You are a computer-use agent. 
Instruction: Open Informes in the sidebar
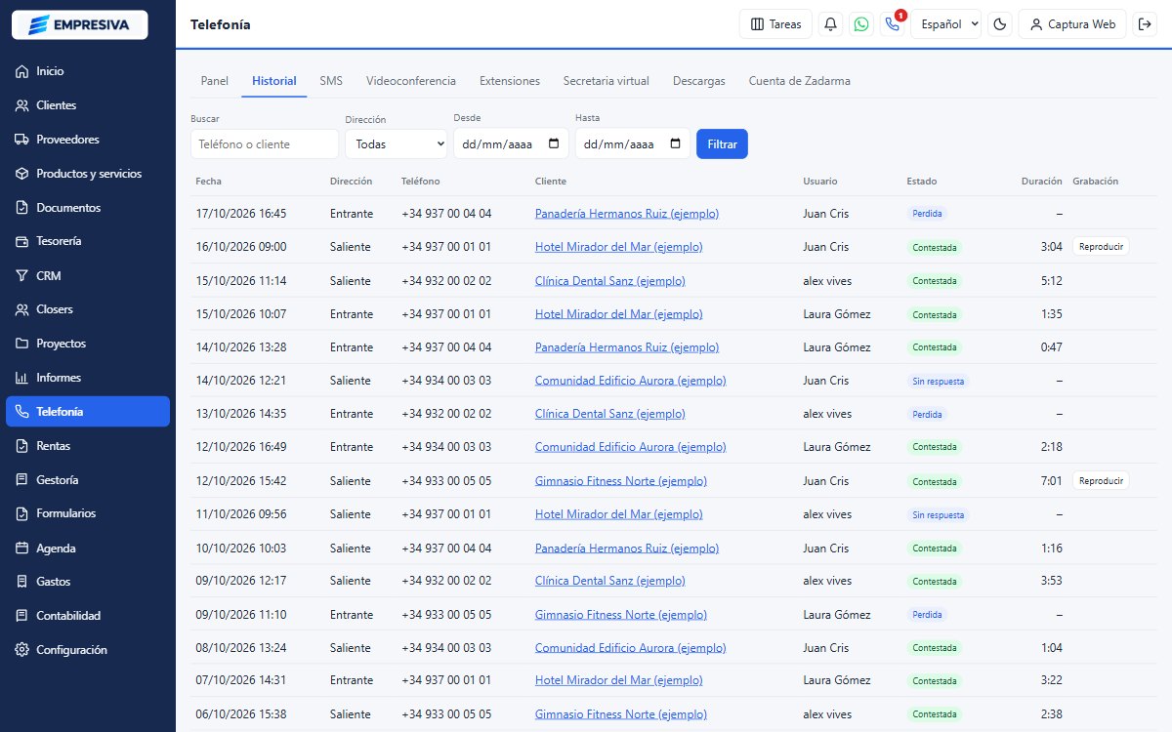click(88, 378)
